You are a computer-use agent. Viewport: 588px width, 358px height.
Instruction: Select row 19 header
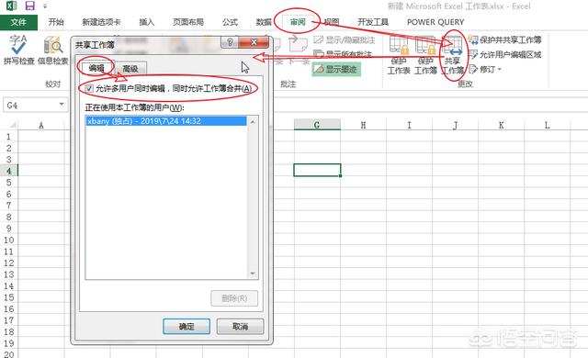[x=9, y=343]
